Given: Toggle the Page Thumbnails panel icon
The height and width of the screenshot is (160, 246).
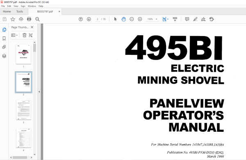Looking at the screenshot, I should [x=4, y=29].
